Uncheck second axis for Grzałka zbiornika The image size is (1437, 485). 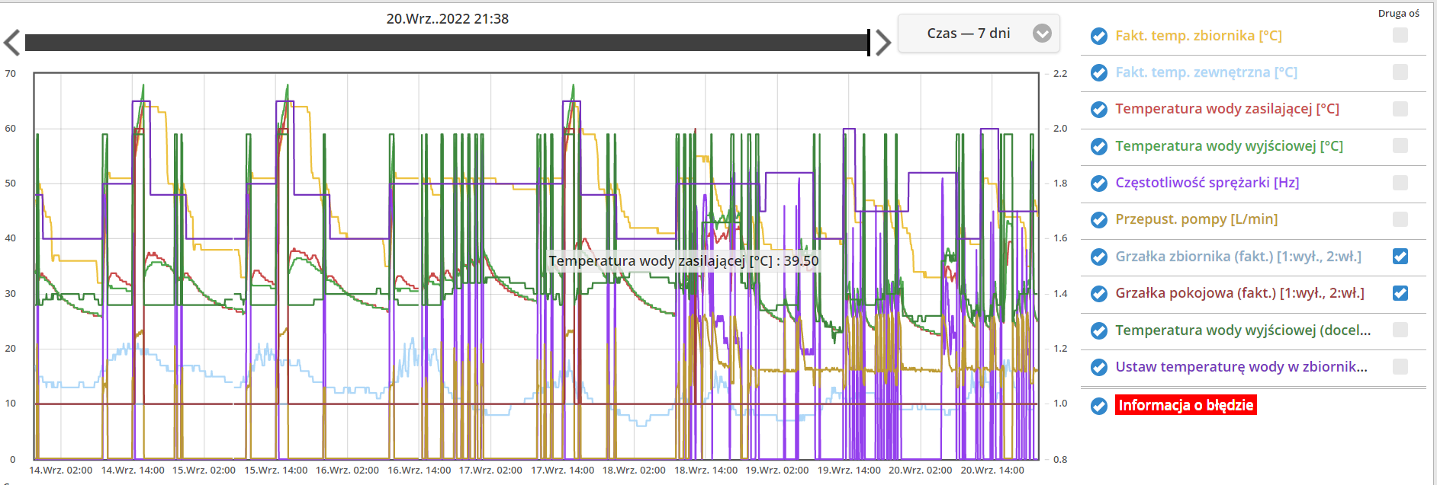click(1400, 257)
